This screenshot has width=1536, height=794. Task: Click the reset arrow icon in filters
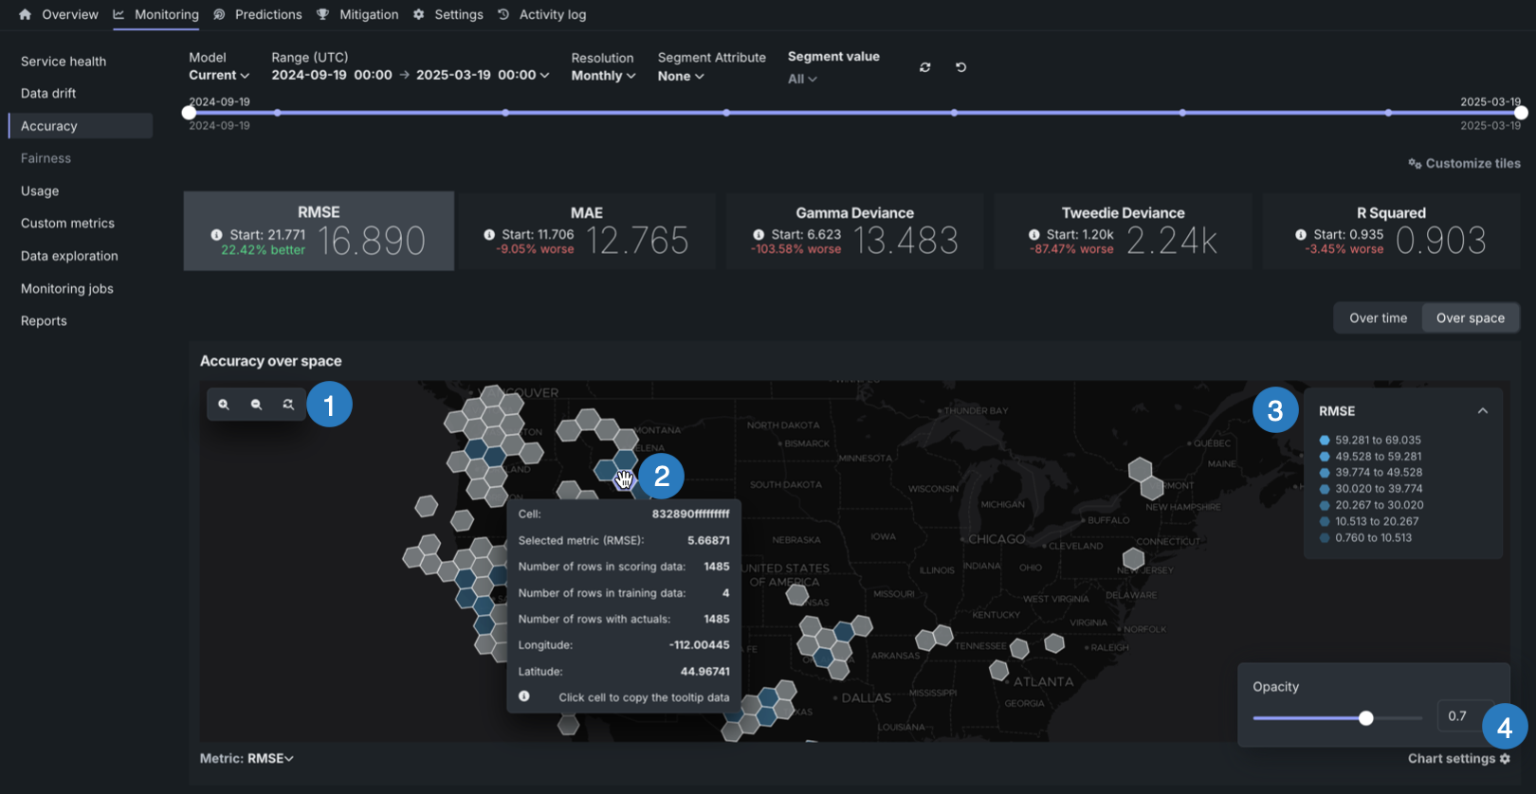click(960, 67)
